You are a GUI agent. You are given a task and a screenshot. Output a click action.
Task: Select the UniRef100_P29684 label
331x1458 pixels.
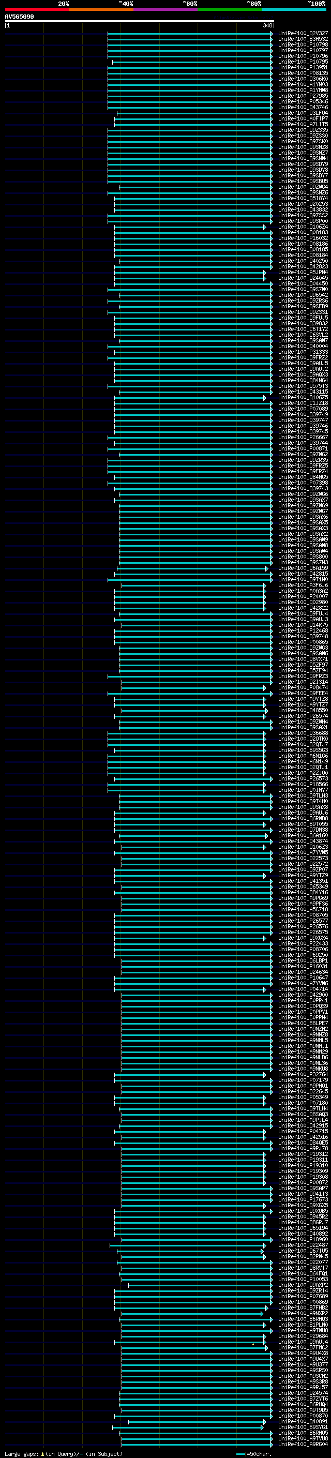303,1336
